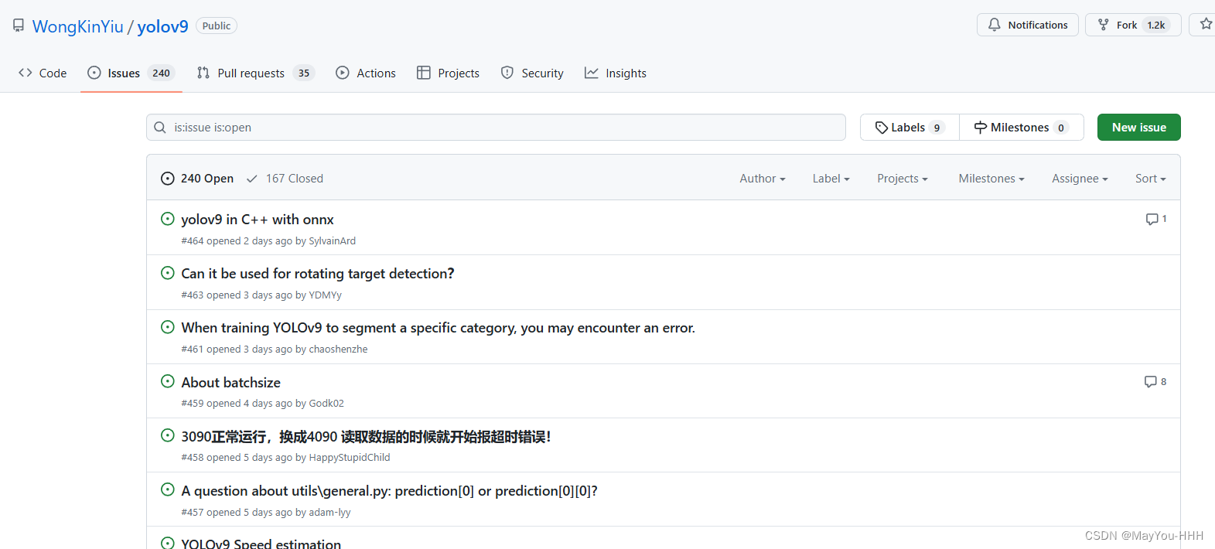
Task: Fork the repository
Action: [x=1133, y=25]
